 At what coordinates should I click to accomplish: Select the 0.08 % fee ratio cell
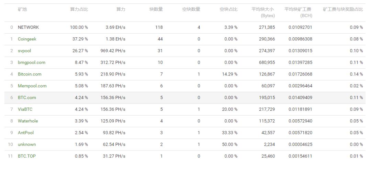[356, 39]
